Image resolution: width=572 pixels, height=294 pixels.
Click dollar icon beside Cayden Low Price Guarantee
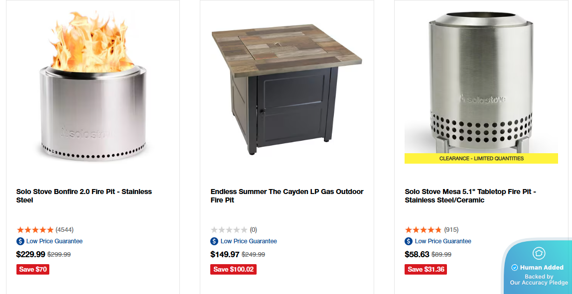pyautogui.click(x=214, y=241)
